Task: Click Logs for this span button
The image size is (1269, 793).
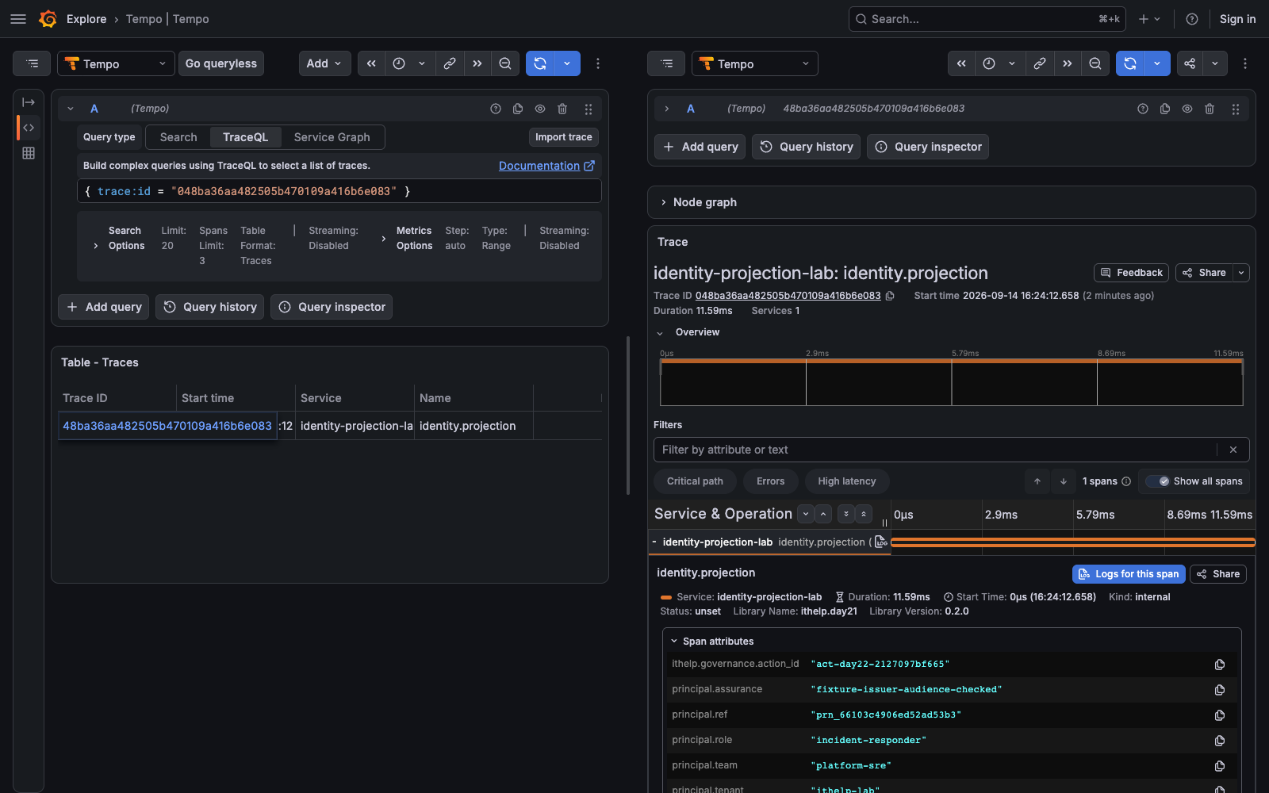Action: [1129, 574]
